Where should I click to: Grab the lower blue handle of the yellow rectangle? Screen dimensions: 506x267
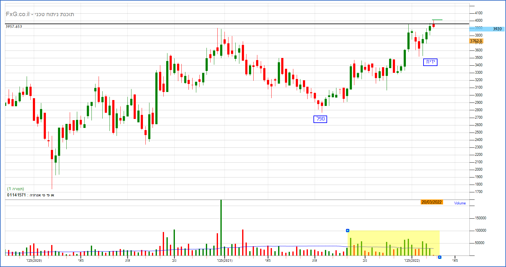(x=440, y=257)
